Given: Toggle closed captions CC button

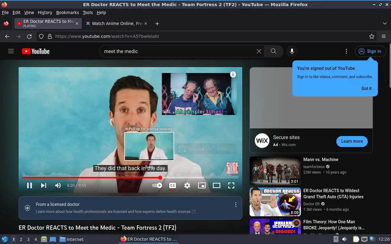Looking at the screenshot, I should [x=173, y=185].
